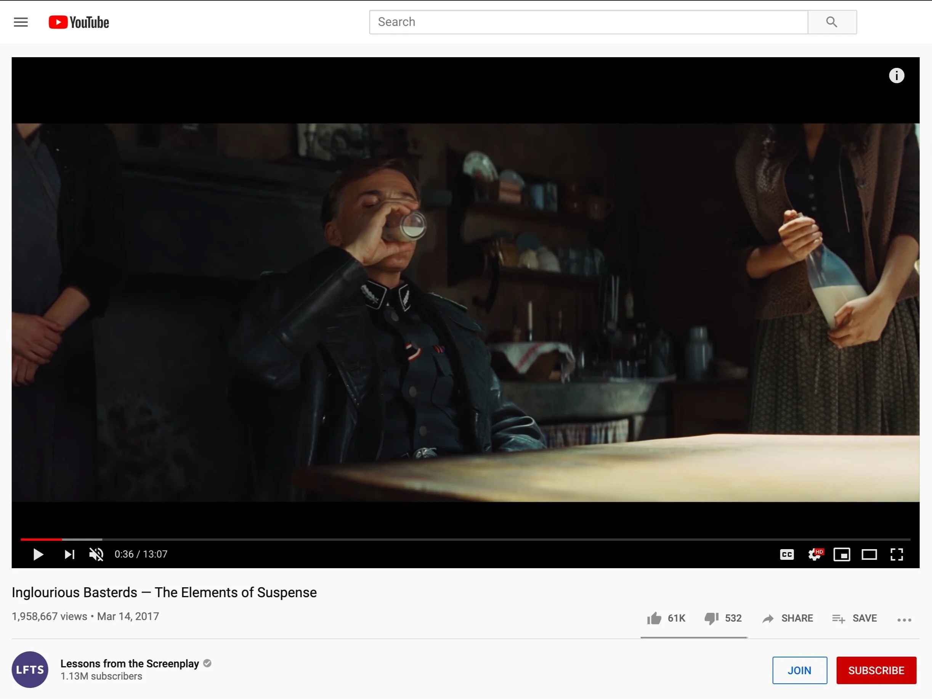The image size is (932, 699).
Task: Open the video settings gear
Action: tap(814, 554)
